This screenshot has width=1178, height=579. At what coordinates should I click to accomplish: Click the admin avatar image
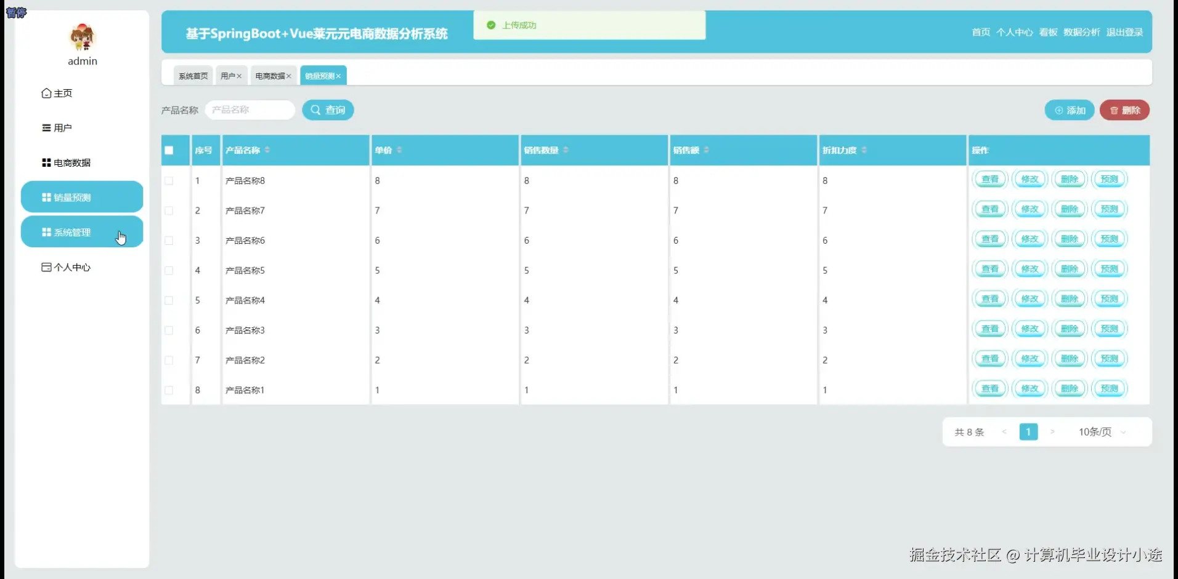[83, 38]
